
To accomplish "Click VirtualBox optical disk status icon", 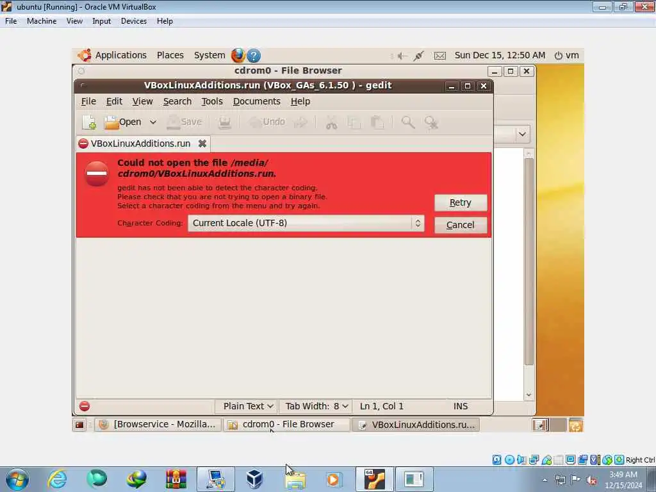I will tap(509, 460).
